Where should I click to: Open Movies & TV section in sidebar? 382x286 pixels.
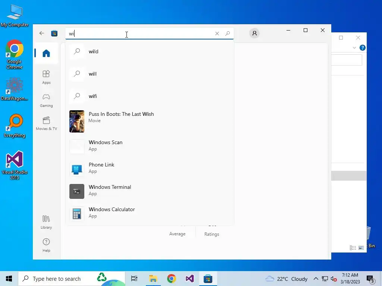(46, 123)
